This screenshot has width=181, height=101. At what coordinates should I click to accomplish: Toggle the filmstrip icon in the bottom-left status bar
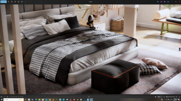click(x=1, y=97)
